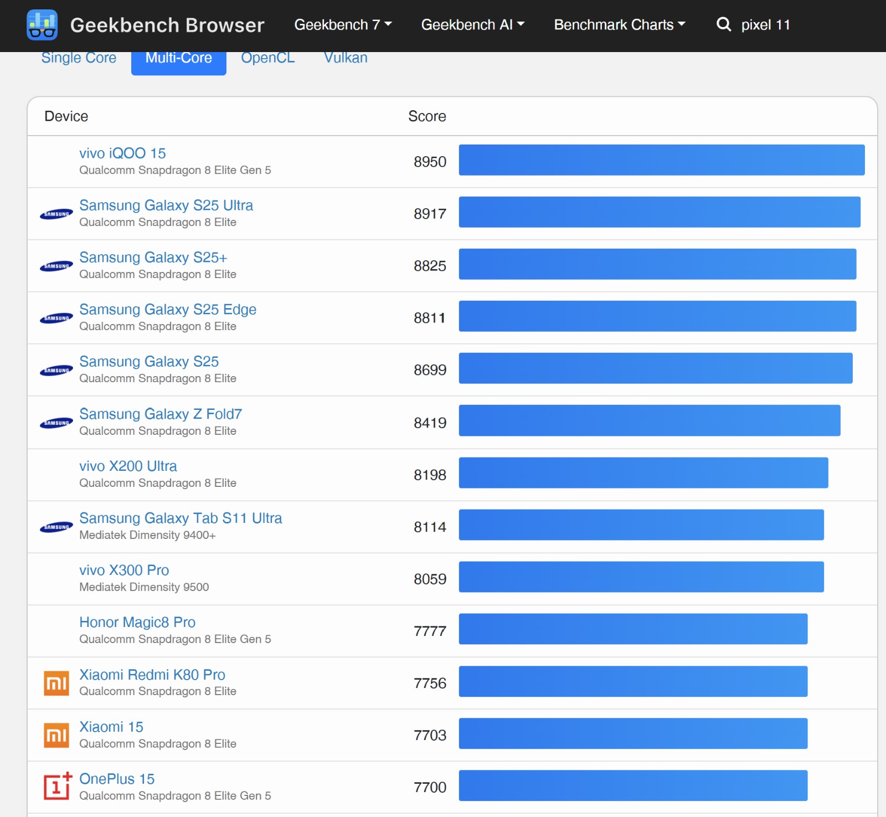Click Samsung logo in the Galaxy S25 row

point(56,370)
